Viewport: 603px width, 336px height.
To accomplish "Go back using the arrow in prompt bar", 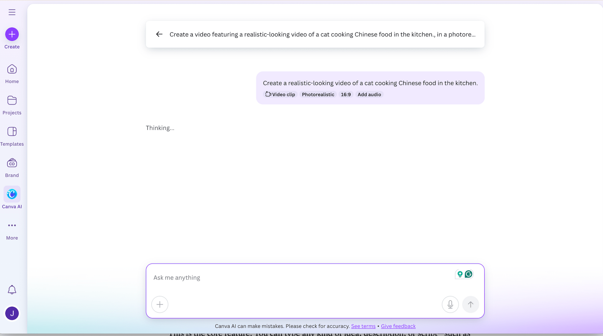I will tap(159, 34).
